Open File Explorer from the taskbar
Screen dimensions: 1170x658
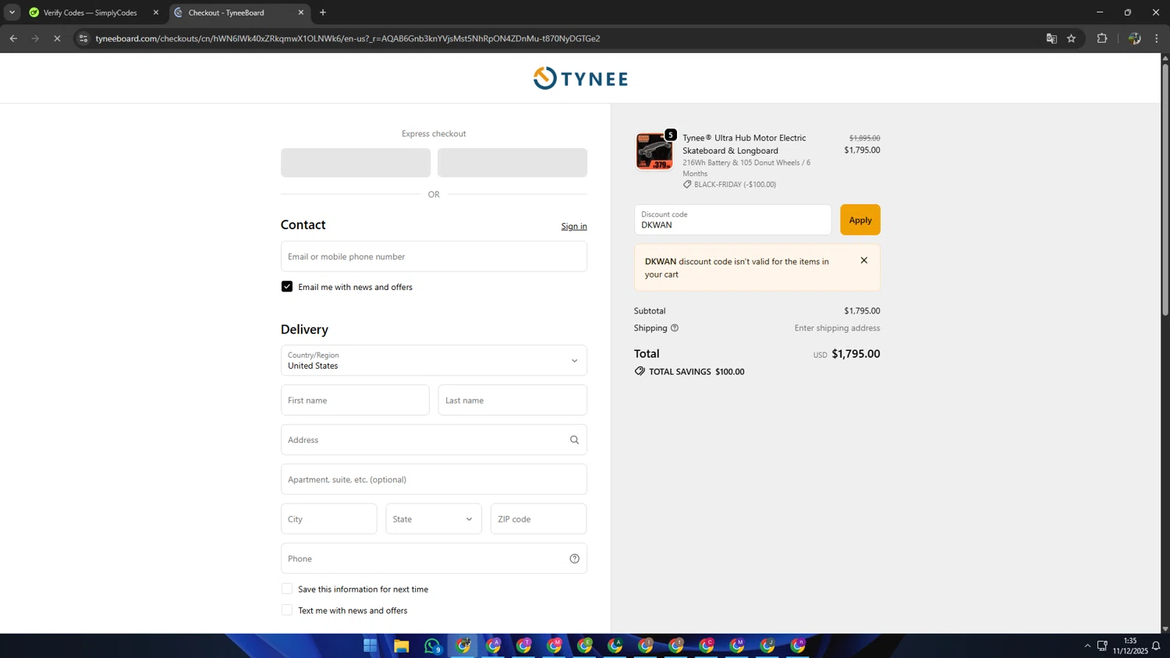click(x=402, y=646)
